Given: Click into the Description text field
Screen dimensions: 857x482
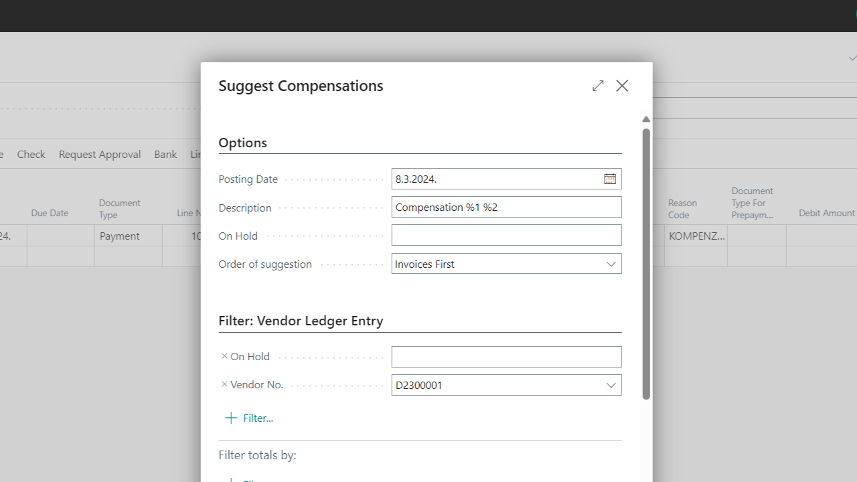Looking at the screenshot, I should (506, 207).
